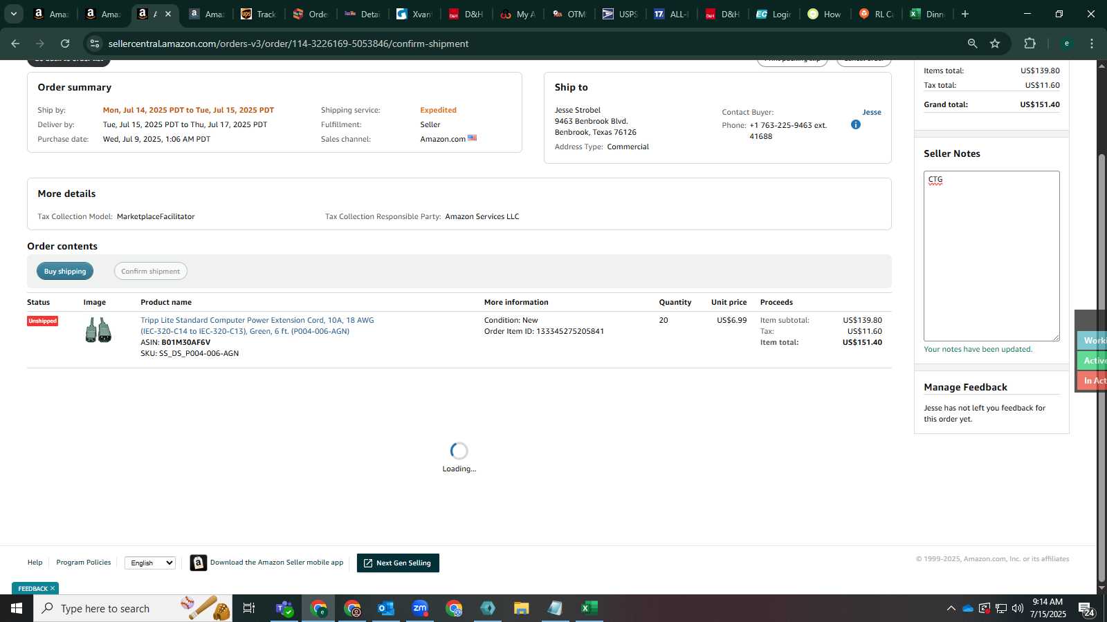This screenshot has height=622, width=1107.
Task: Open the Chrome three-dot menu
Action: pyautogui.click(x=1092, y=44)
